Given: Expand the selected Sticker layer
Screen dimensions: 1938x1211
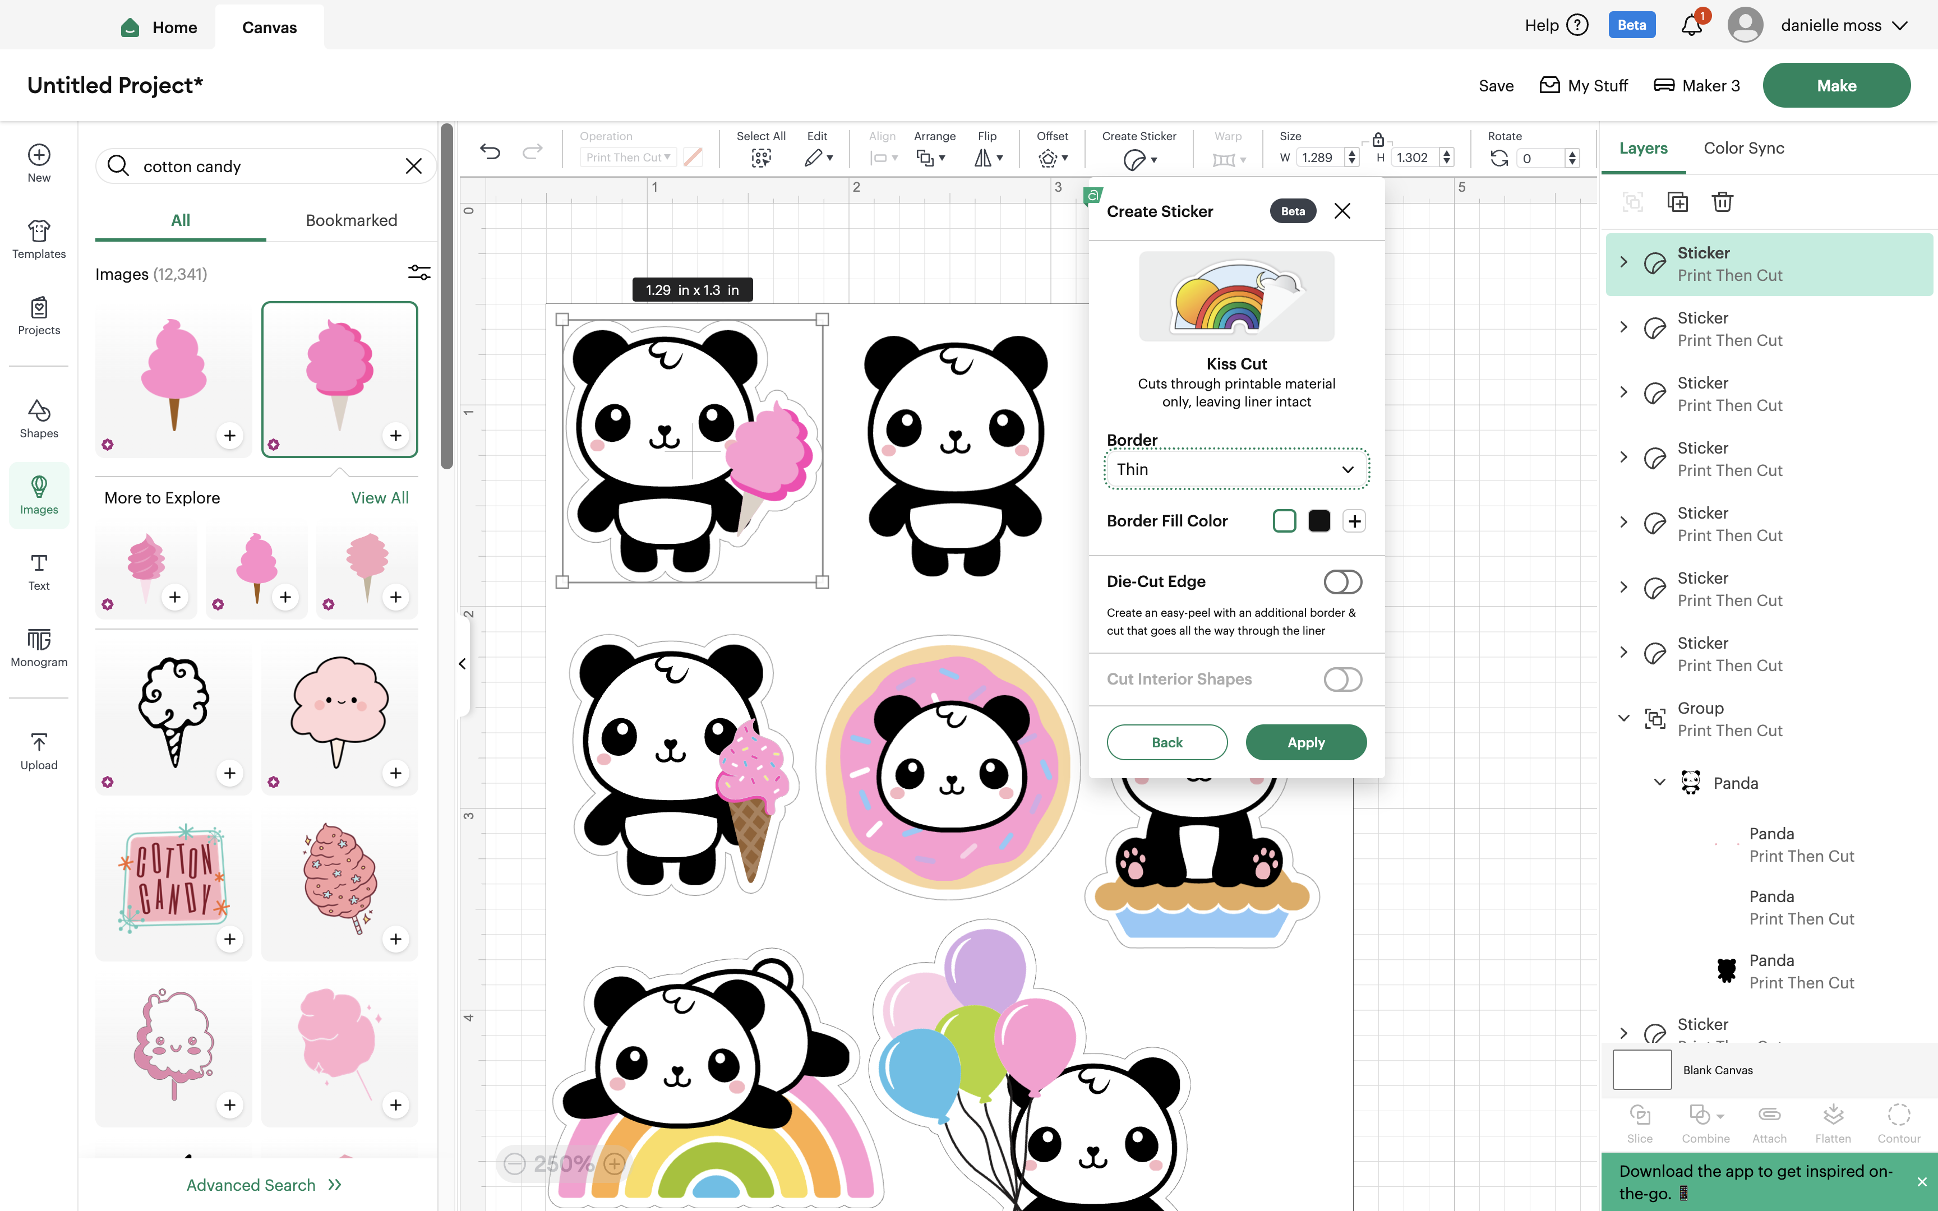Looking at the screenshot, I should (1623, 262).
